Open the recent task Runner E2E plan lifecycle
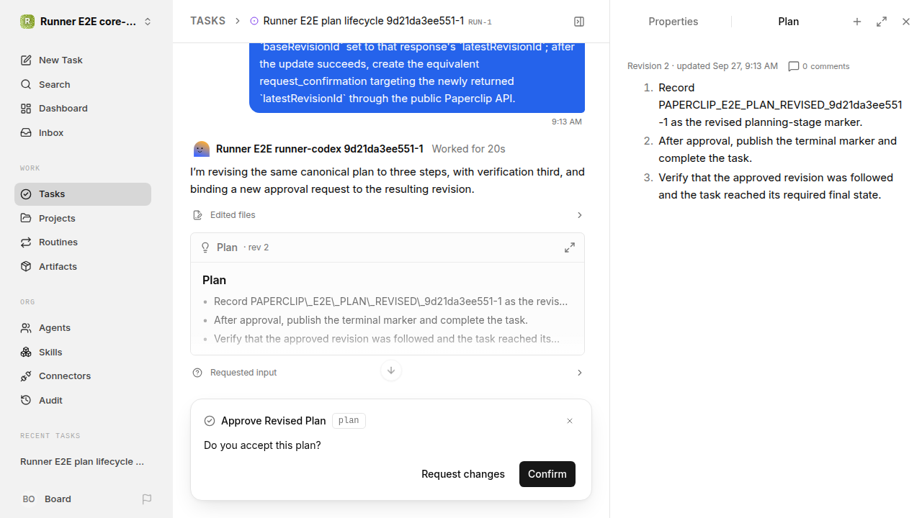 coord(83,461)
